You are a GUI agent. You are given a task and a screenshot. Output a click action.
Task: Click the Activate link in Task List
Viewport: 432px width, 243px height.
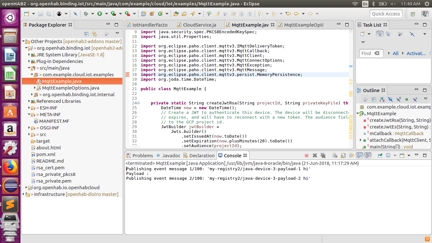tap(416, 53)
